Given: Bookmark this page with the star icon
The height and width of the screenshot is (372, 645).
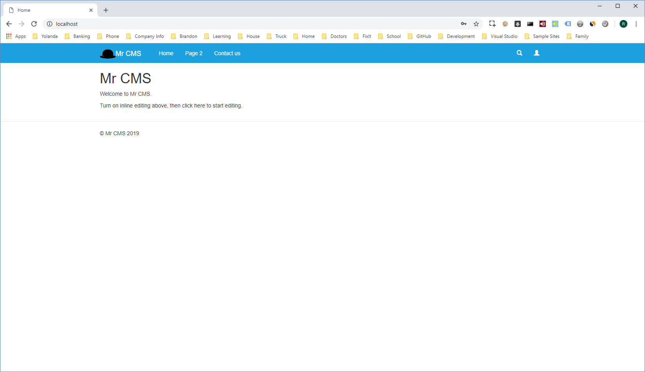Looking at the screenshot, I should 476,24.
